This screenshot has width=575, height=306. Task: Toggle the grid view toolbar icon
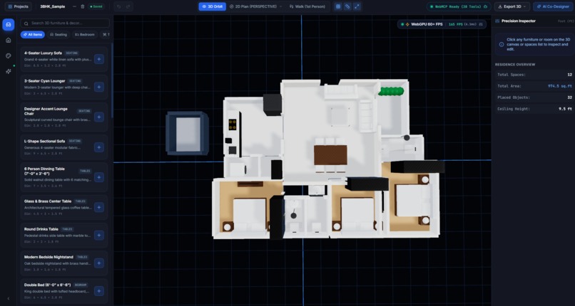coord(337,6)
